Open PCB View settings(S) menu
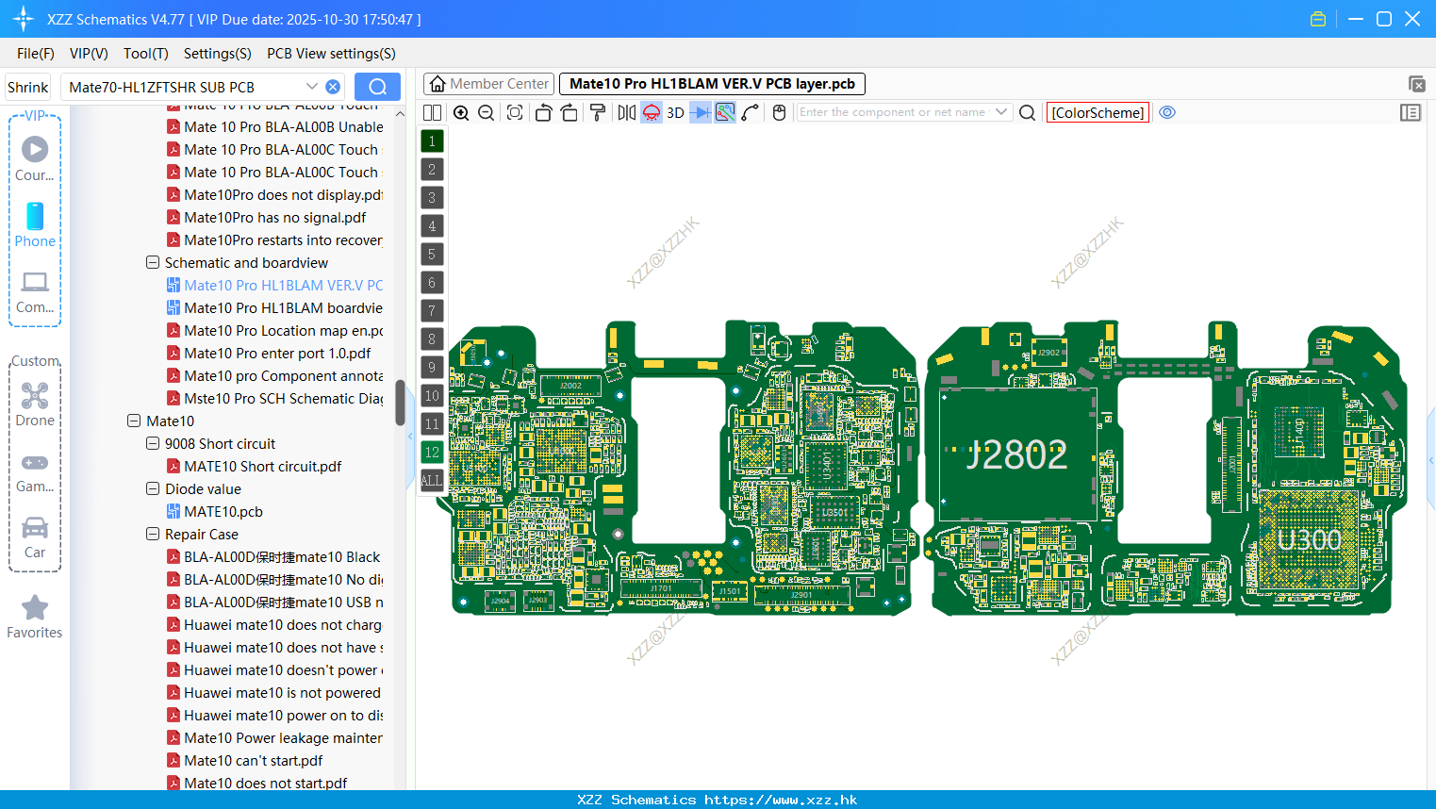The image size is (1436, 809). click(331, 54)
